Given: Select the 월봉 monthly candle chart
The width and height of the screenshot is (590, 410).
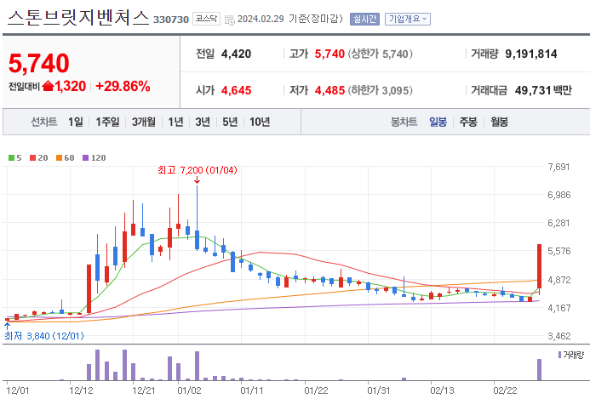Looking at the screenshot, I should 499,122.
